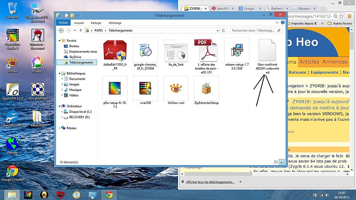Switch to the SearchTh Chrome tab
This screenshot has height=200, width=356.
click(x=223, y=8)
